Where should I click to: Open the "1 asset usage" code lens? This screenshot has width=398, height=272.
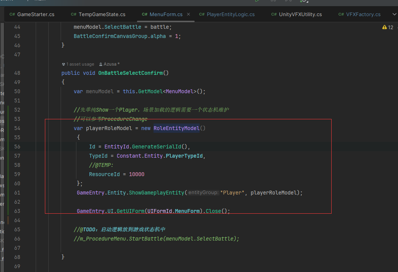click(80, 64)
